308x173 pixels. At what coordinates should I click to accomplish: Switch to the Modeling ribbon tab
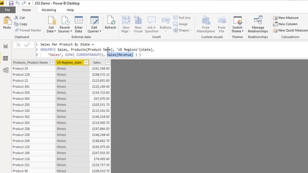[49, 10]
